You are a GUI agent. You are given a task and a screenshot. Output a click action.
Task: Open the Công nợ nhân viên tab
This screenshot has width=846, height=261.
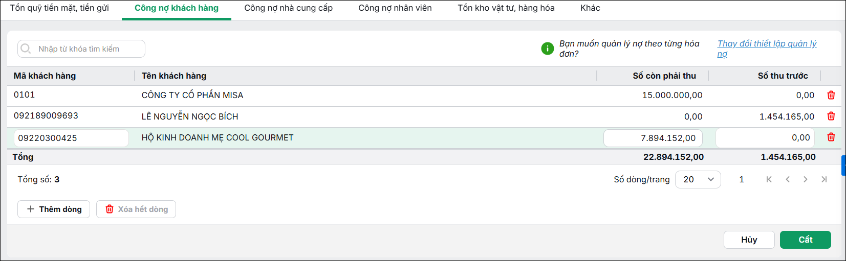(395, 8)
